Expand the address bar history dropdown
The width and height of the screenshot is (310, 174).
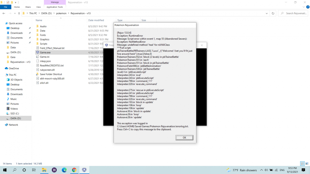(267, 13)
